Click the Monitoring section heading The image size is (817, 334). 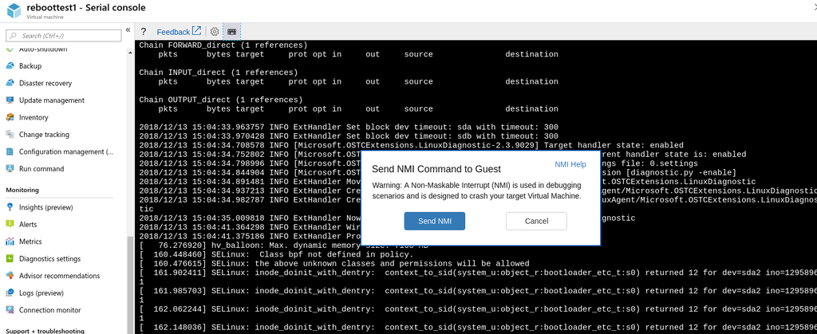22,191
